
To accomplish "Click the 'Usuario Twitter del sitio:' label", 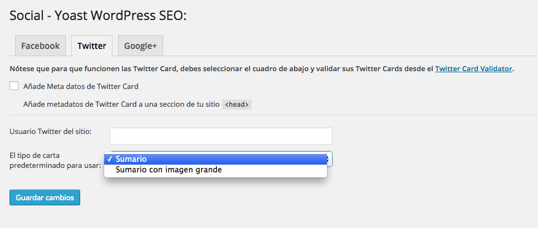I will click(x=51, y=131).
